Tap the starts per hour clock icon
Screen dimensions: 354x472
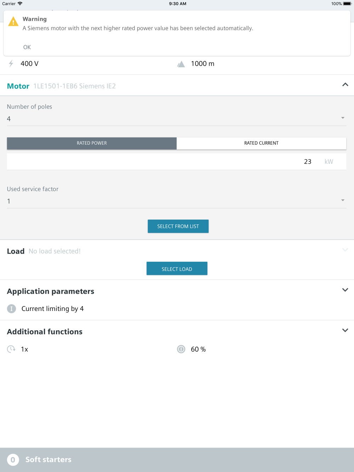[11, 349]
